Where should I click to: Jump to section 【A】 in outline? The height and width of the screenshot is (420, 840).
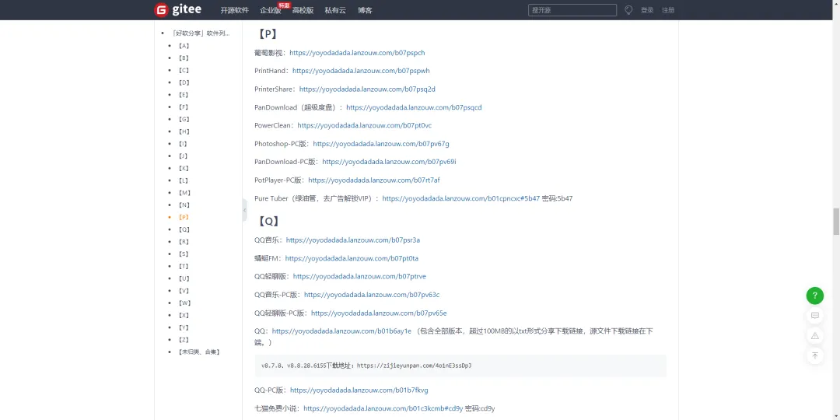184,46
